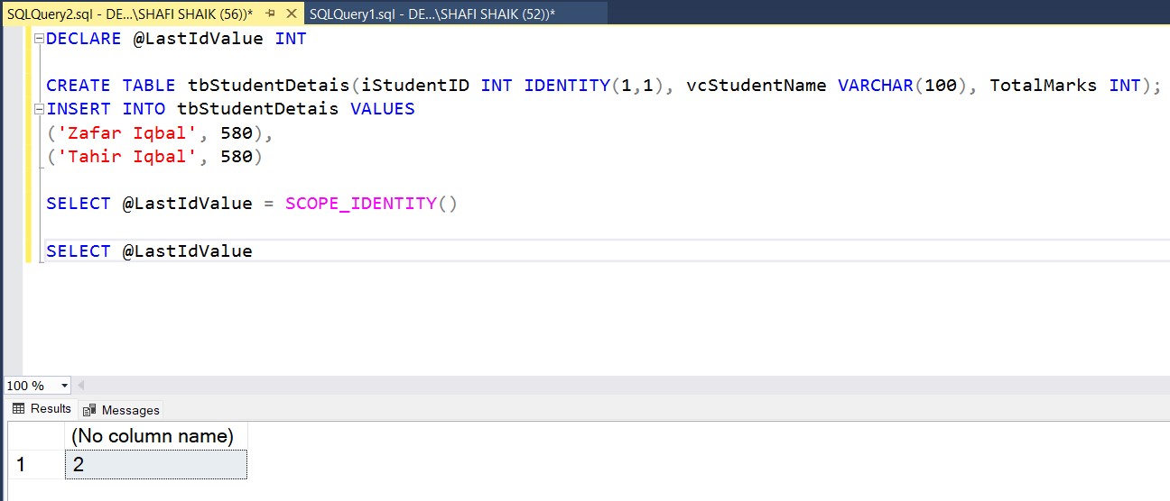Select row number 1 in results
The width and height of the screenshot is (1170, 501).
pos(34,465)
